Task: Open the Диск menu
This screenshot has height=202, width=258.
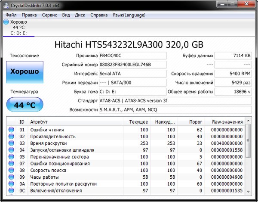Action: click(x=80, y=15)
